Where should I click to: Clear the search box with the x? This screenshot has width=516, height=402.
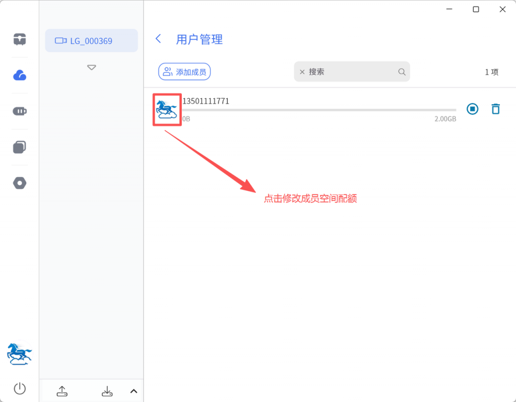click(x=302, y=72)
